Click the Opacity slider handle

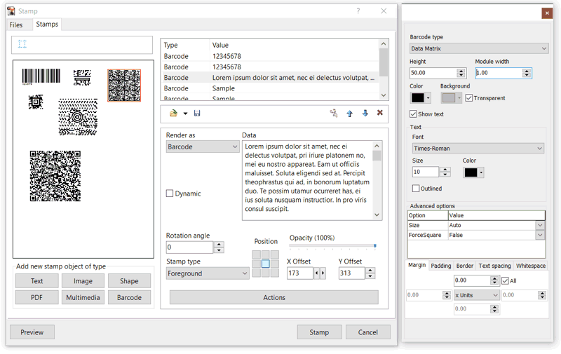tap(375, 246)
